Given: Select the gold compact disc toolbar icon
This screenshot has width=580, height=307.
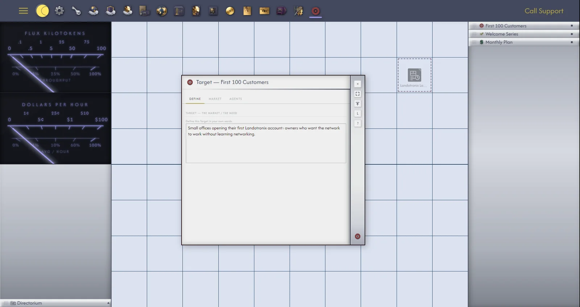Looking at the screenshot, I should tap(230, 11).
